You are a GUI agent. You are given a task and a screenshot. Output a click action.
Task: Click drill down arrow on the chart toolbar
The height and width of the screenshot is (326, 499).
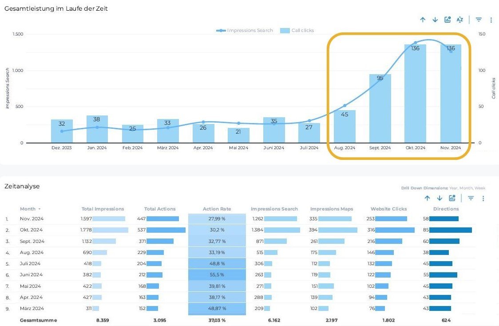click(435, 20)
